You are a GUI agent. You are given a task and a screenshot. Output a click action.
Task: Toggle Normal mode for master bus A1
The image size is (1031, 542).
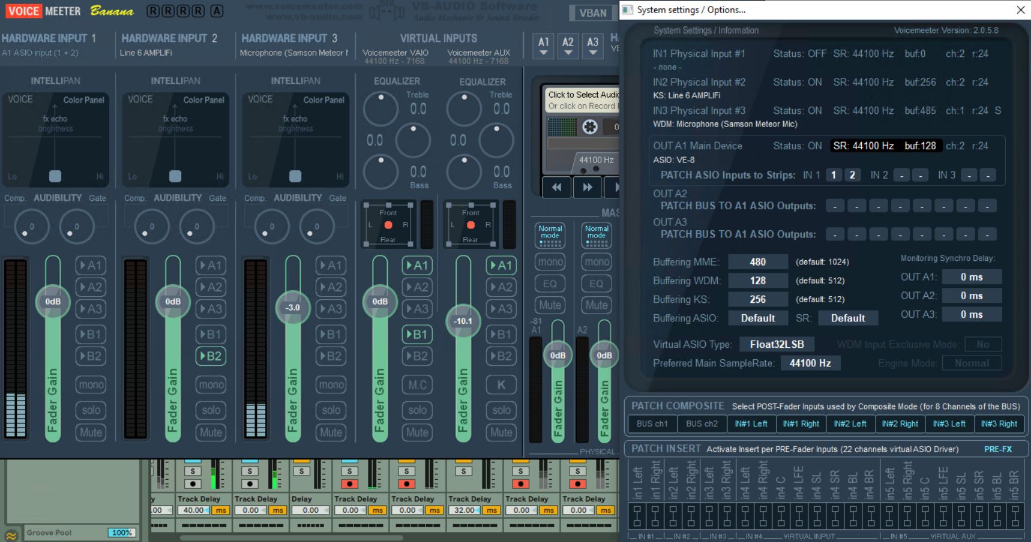point(550,235)
